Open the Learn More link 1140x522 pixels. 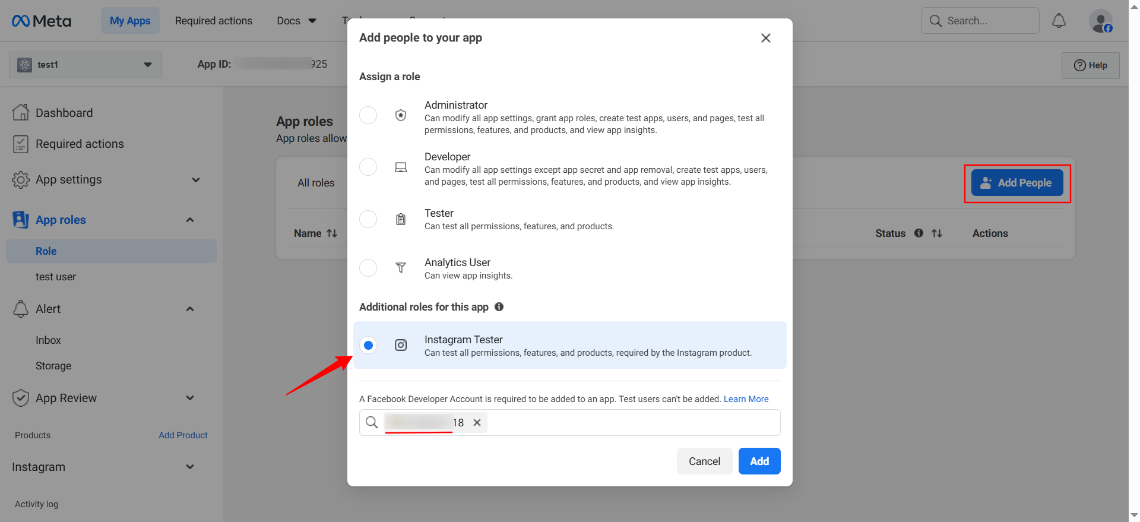(746, 399)
